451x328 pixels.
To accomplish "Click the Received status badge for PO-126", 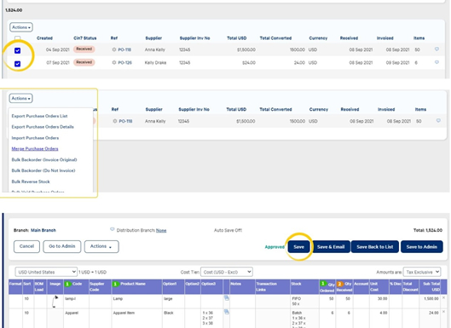I will coord(84,62).
